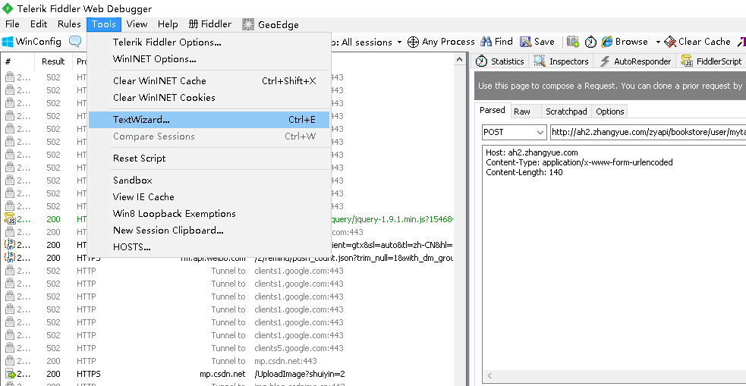Click the Inspectors tab magnifier icon
Viewport: 746px width, 386px height.
coord(539,61)
